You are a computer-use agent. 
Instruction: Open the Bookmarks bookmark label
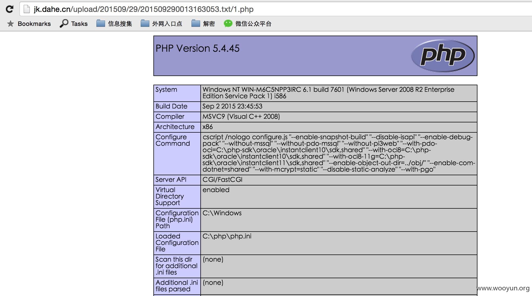[34, 24]
